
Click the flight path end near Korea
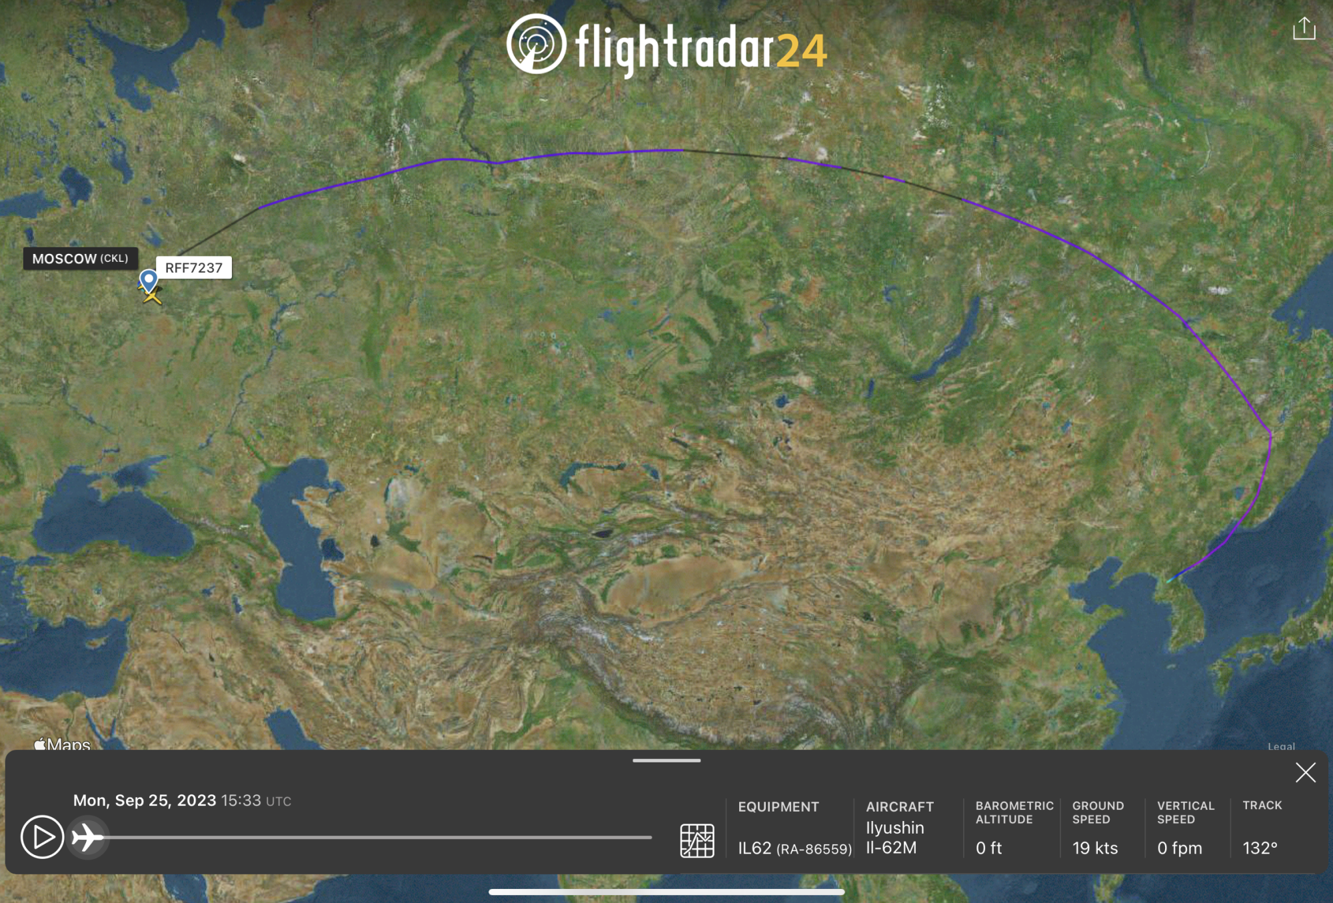1170,579
